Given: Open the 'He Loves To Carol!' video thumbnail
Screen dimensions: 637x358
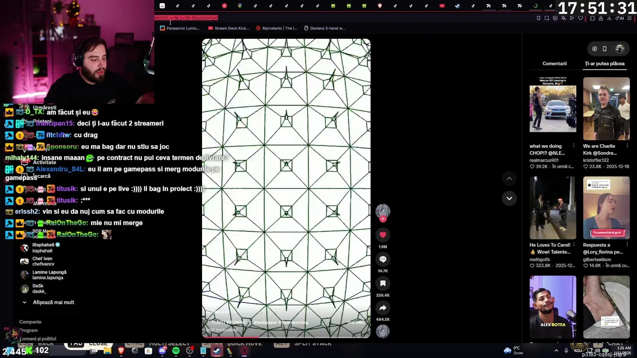Looking at the screenshot, I should point(553,208).
